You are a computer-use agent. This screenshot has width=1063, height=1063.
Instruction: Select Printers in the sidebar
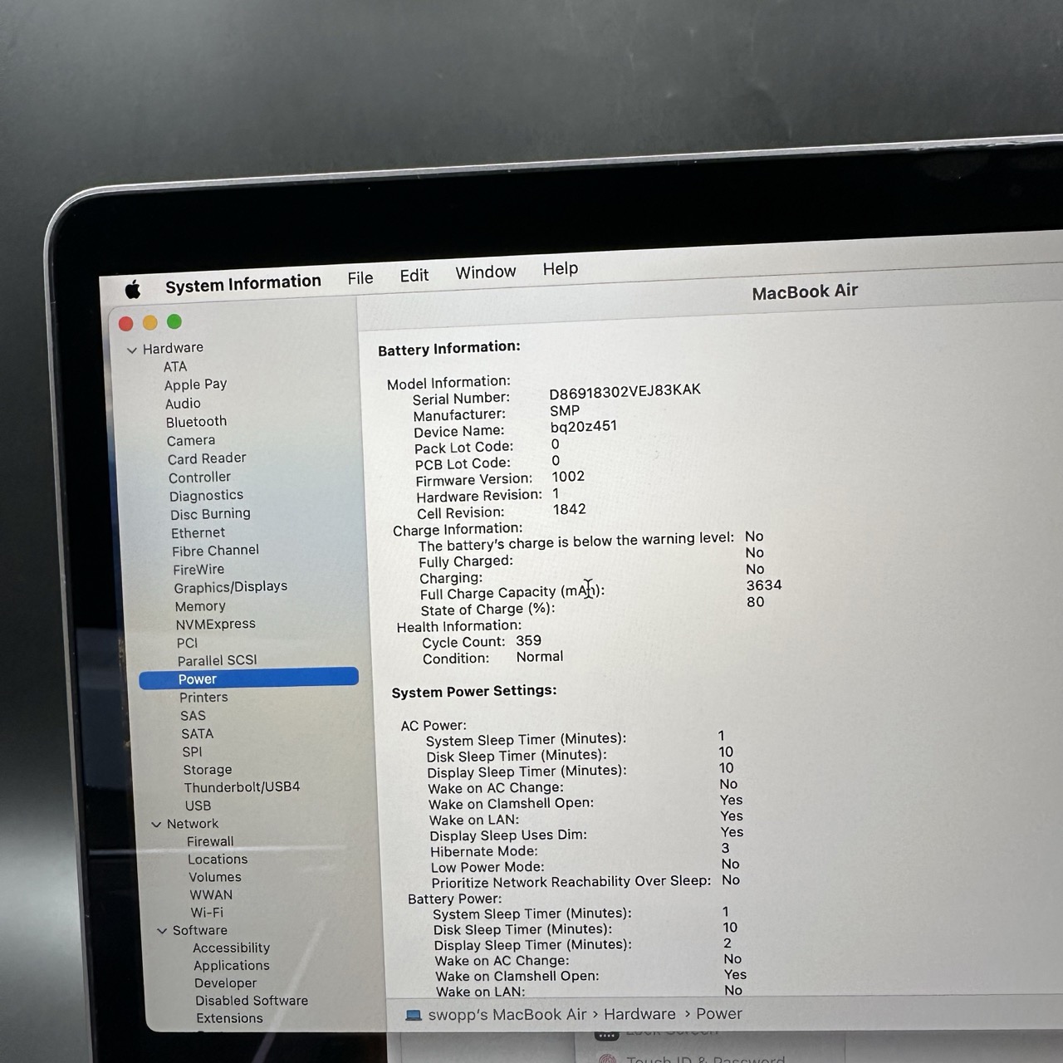(203, 698)
